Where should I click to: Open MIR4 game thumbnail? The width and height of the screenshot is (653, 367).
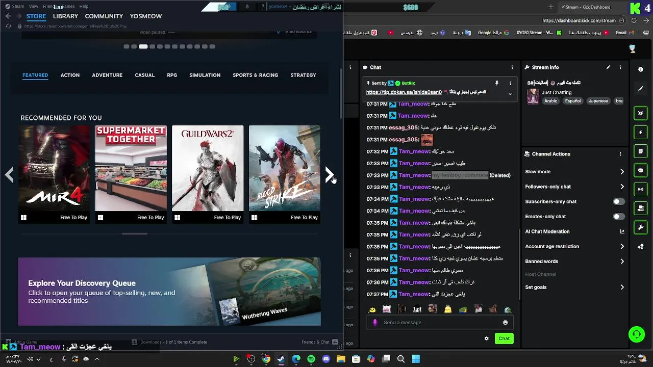(x=54, y=175)
